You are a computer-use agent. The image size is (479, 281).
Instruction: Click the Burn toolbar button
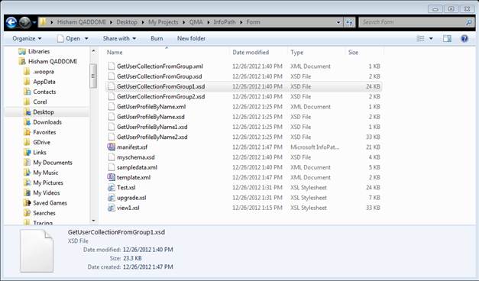[157, 38]
